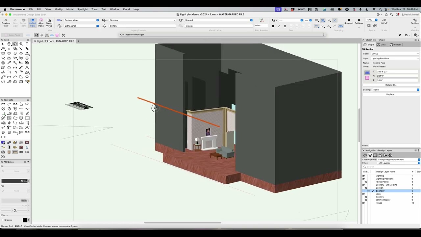This screenshot has width=421, height=237.
Task: Click the Fit to Page Area icon
Action: 369,26
